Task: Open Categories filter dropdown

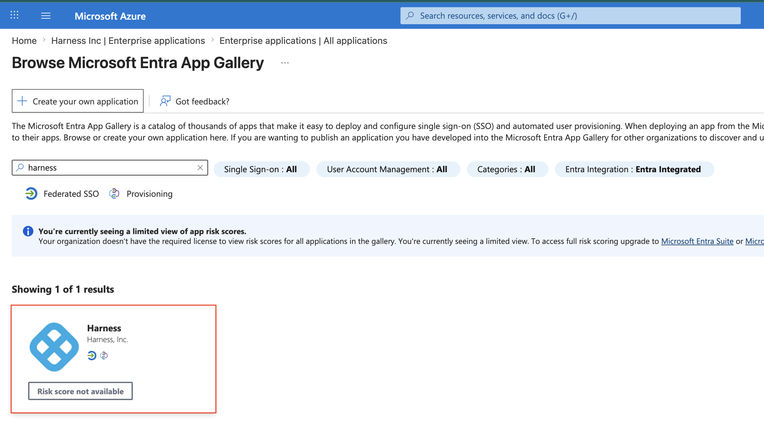Action: point(507,169)
